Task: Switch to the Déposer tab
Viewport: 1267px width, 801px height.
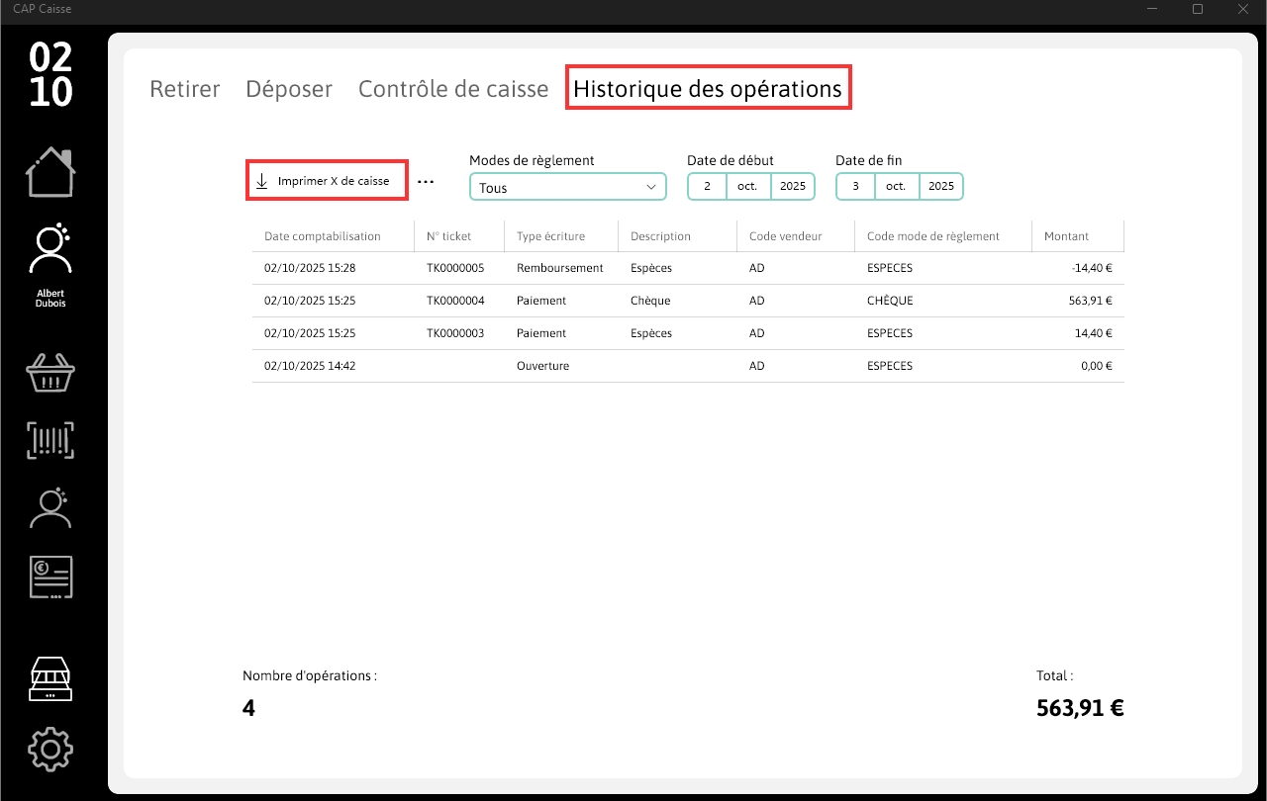Action: (x=289, y=88)
